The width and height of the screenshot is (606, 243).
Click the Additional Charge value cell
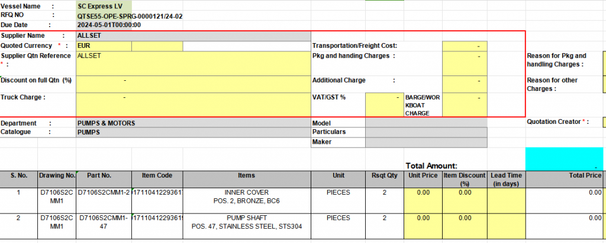pyautogui.click(x=464, y=83)
